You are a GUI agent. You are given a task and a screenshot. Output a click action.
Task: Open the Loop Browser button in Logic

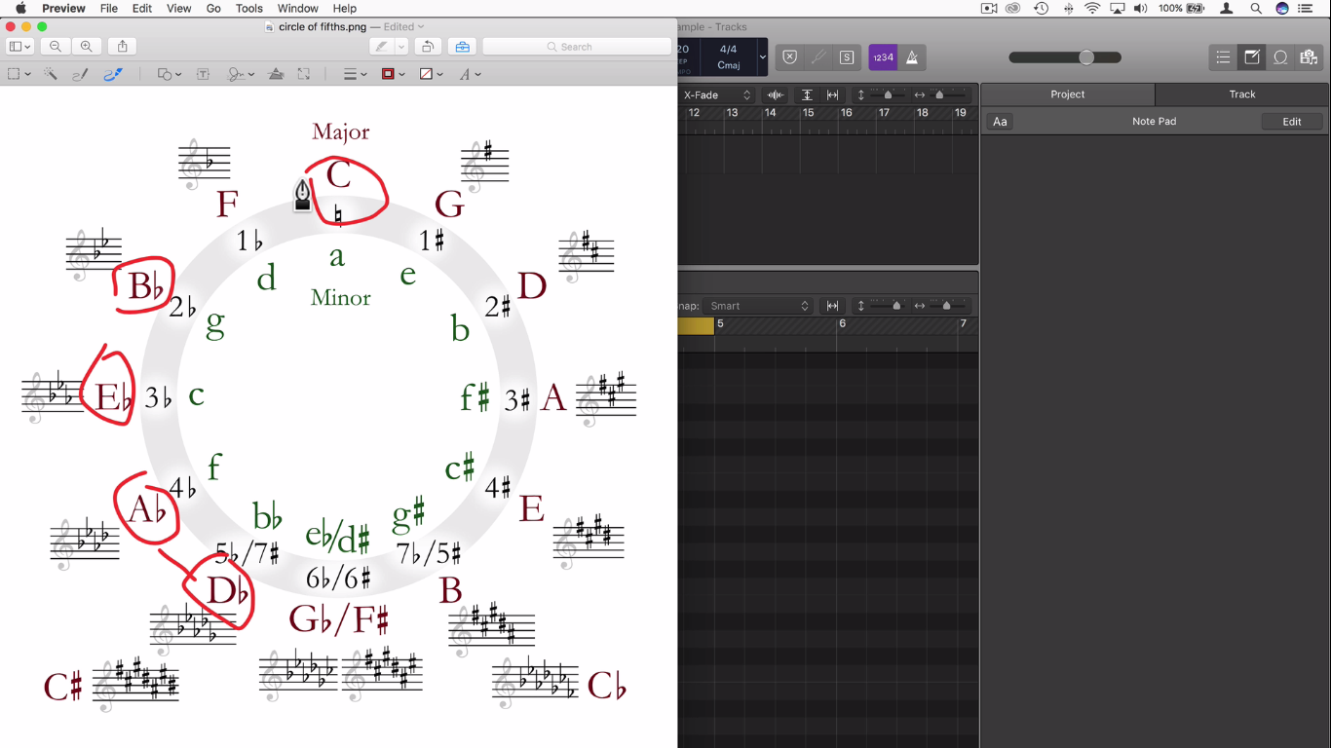(x=1280, y=57)
